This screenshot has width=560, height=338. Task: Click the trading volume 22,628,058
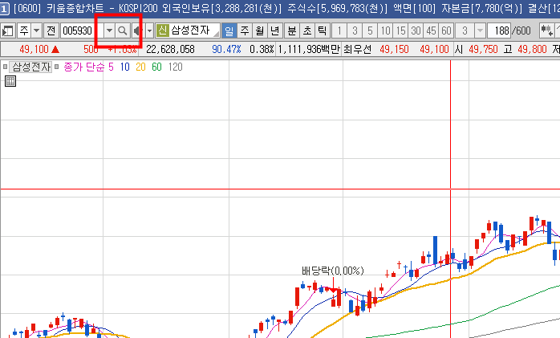pos(170,49)
